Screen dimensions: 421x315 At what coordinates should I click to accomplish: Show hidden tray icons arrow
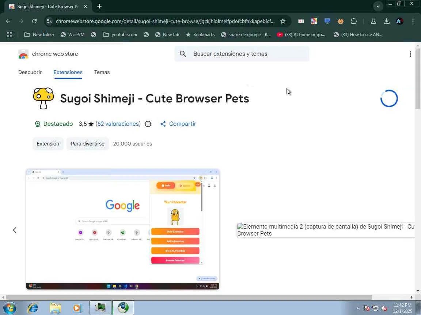click(x=357, y=308)
